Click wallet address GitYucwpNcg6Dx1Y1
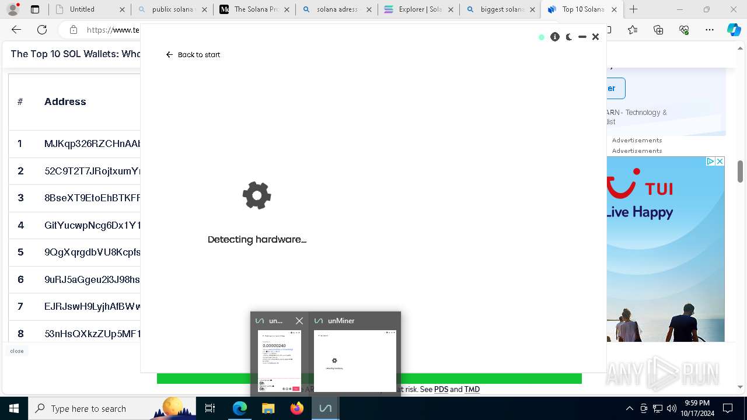This screenshot has height=420, width=747. [x=92, y=225]
